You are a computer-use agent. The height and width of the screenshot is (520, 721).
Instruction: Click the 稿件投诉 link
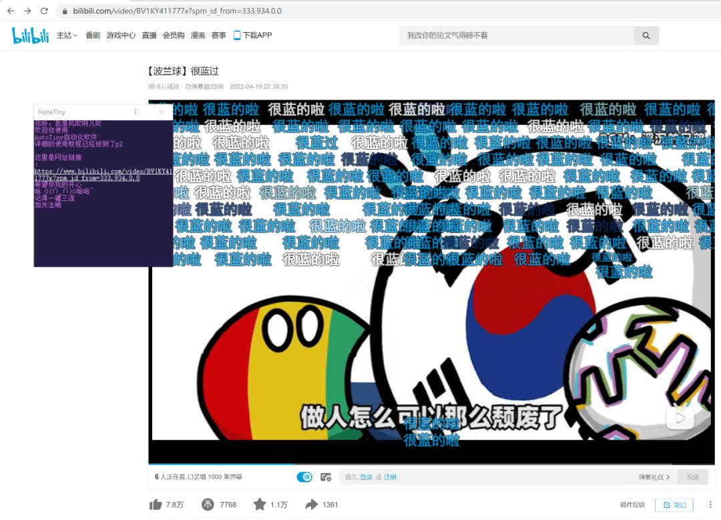pos(632,505)
